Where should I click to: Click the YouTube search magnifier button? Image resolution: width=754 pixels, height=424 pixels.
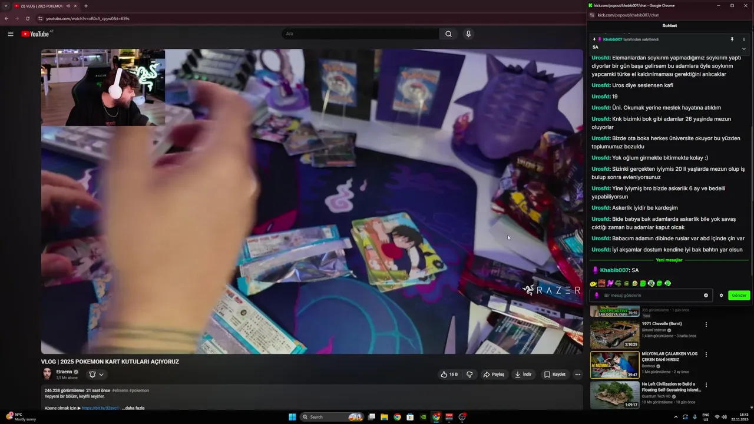point(448,34)
